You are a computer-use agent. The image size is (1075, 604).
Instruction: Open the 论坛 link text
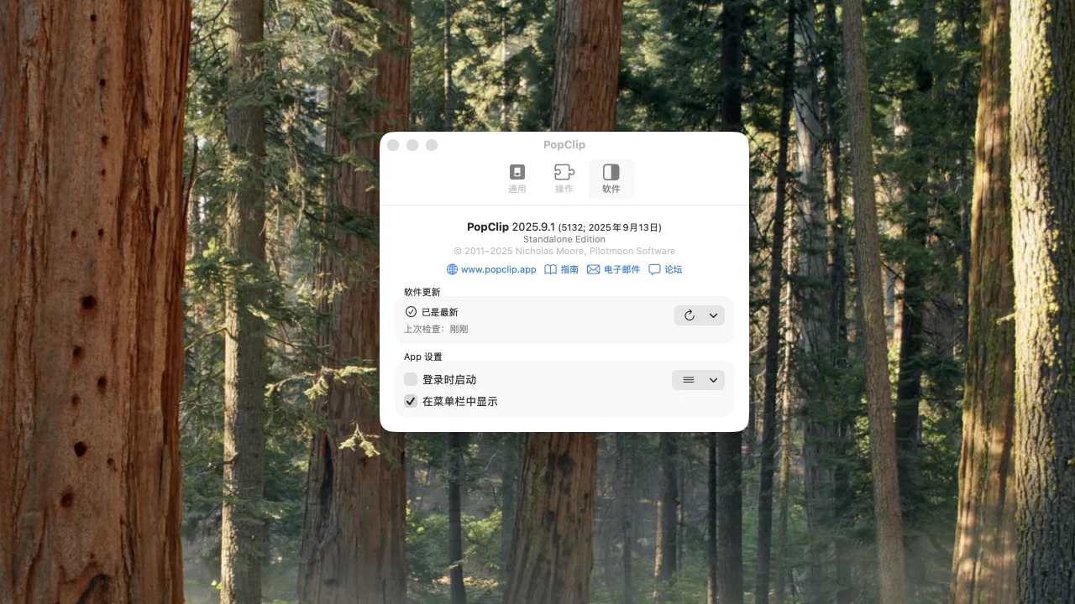[x=674, y=269]
